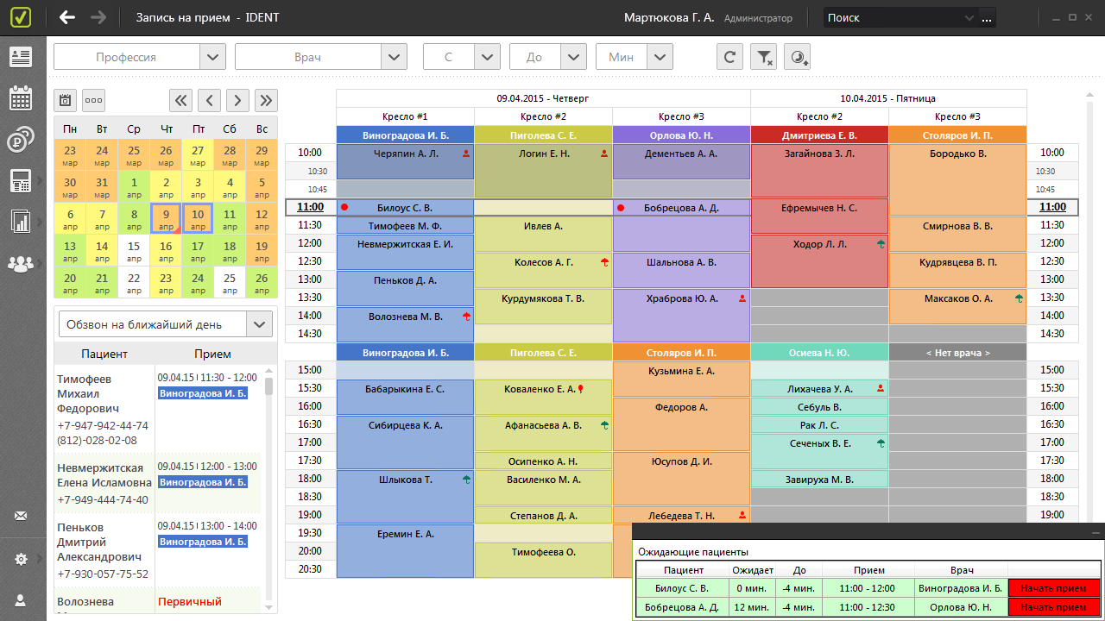
Task: Click the refresh schedule button
Action: click(729, 57)
